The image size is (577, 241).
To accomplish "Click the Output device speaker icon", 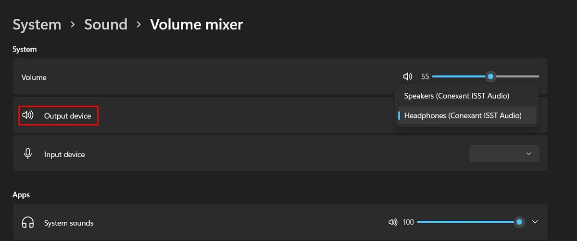I will coord(28,115).
